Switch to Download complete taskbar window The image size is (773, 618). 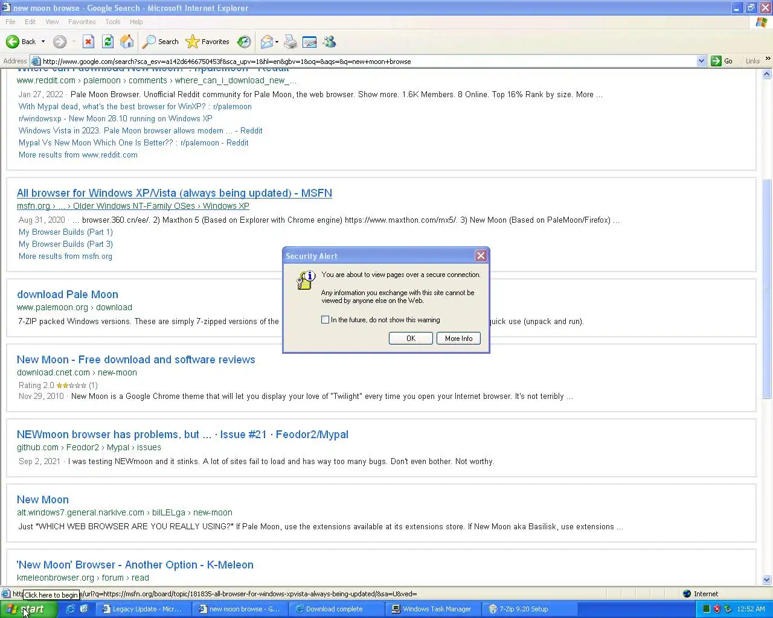tap(336, 609)
